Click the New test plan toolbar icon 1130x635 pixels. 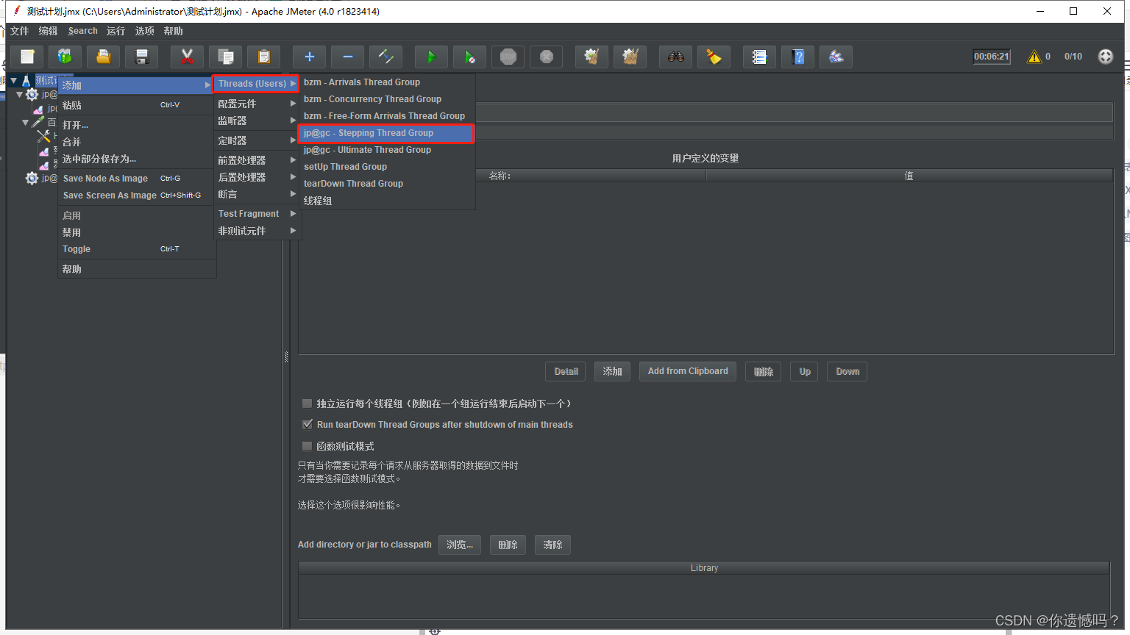[27, 57]
